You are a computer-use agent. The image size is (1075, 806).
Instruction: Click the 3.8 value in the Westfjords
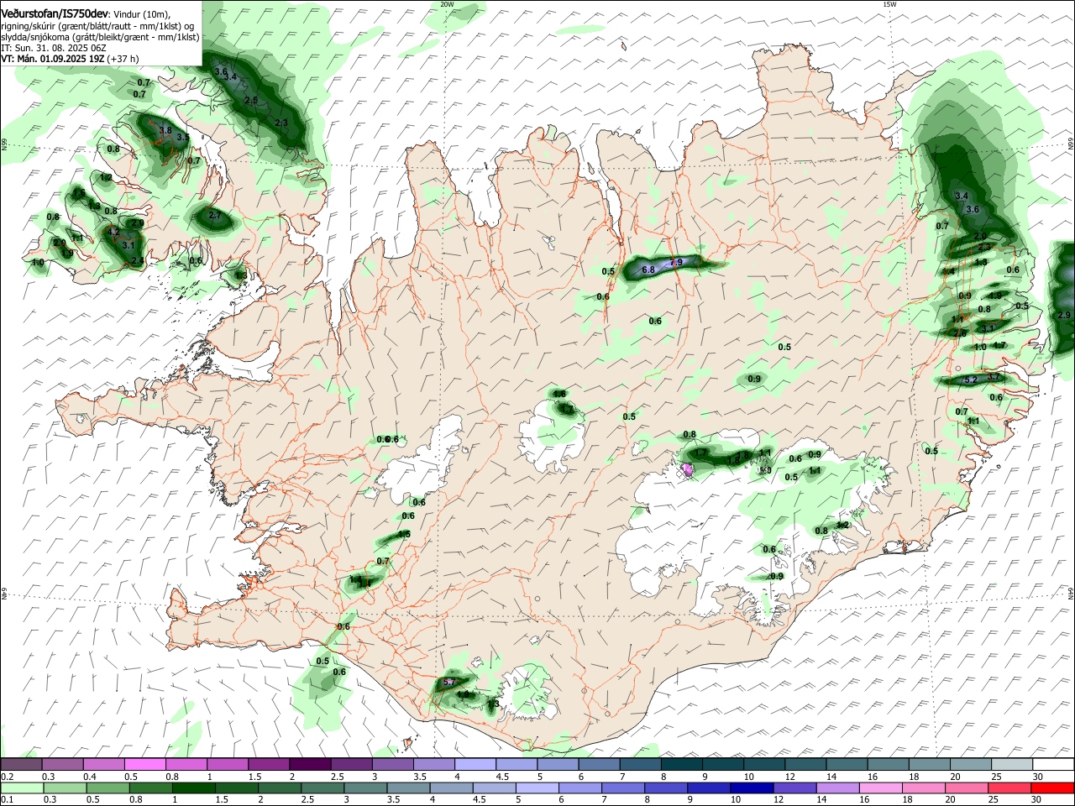165,131
